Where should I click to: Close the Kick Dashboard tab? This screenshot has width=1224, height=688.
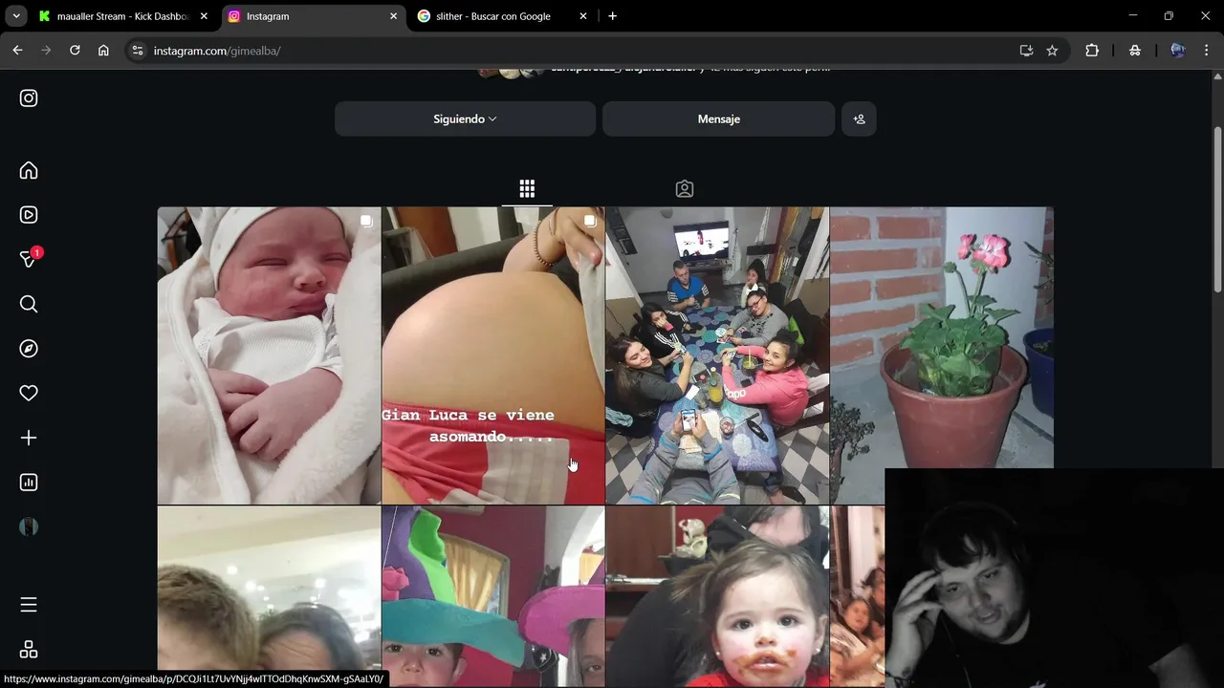[204, 16]
